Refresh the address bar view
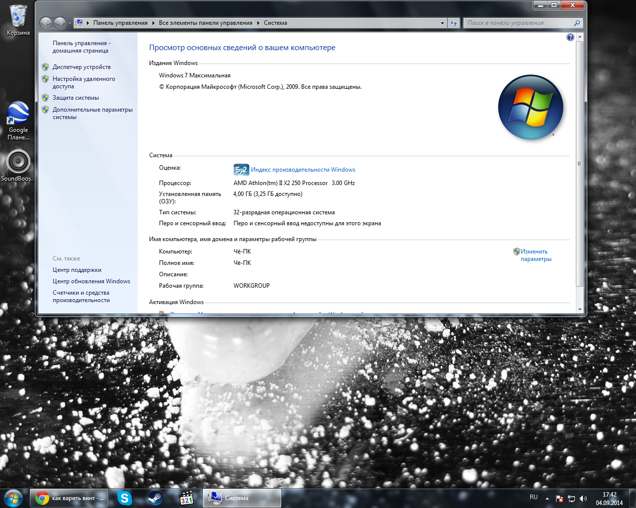The width and height of the screenshot is (636, 508). point(453,23)
